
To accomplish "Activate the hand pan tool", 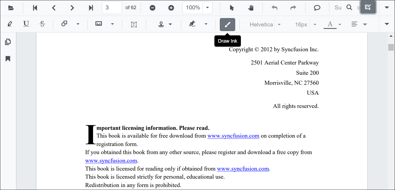I will [x=251, y=8].
